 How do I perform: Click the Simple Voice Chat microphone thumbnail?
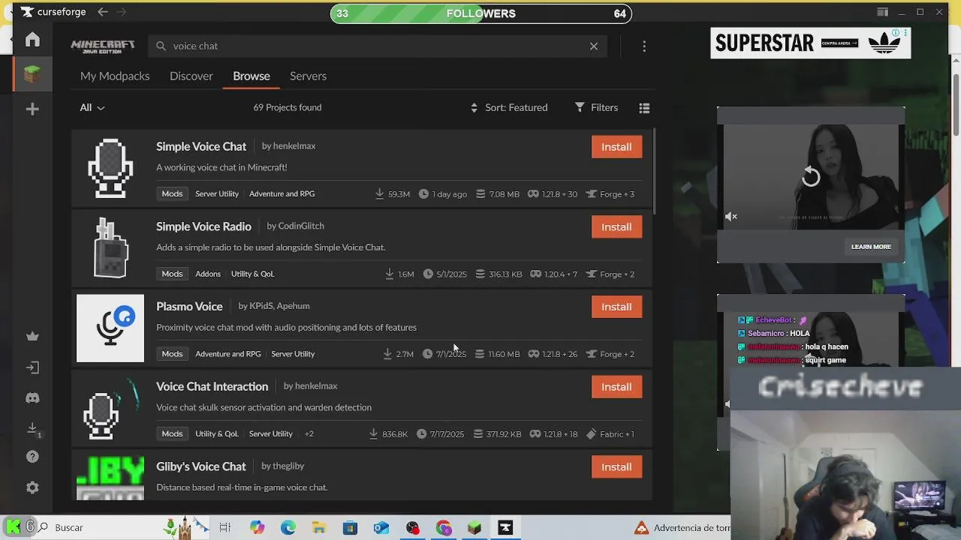(x=110, y=168)
